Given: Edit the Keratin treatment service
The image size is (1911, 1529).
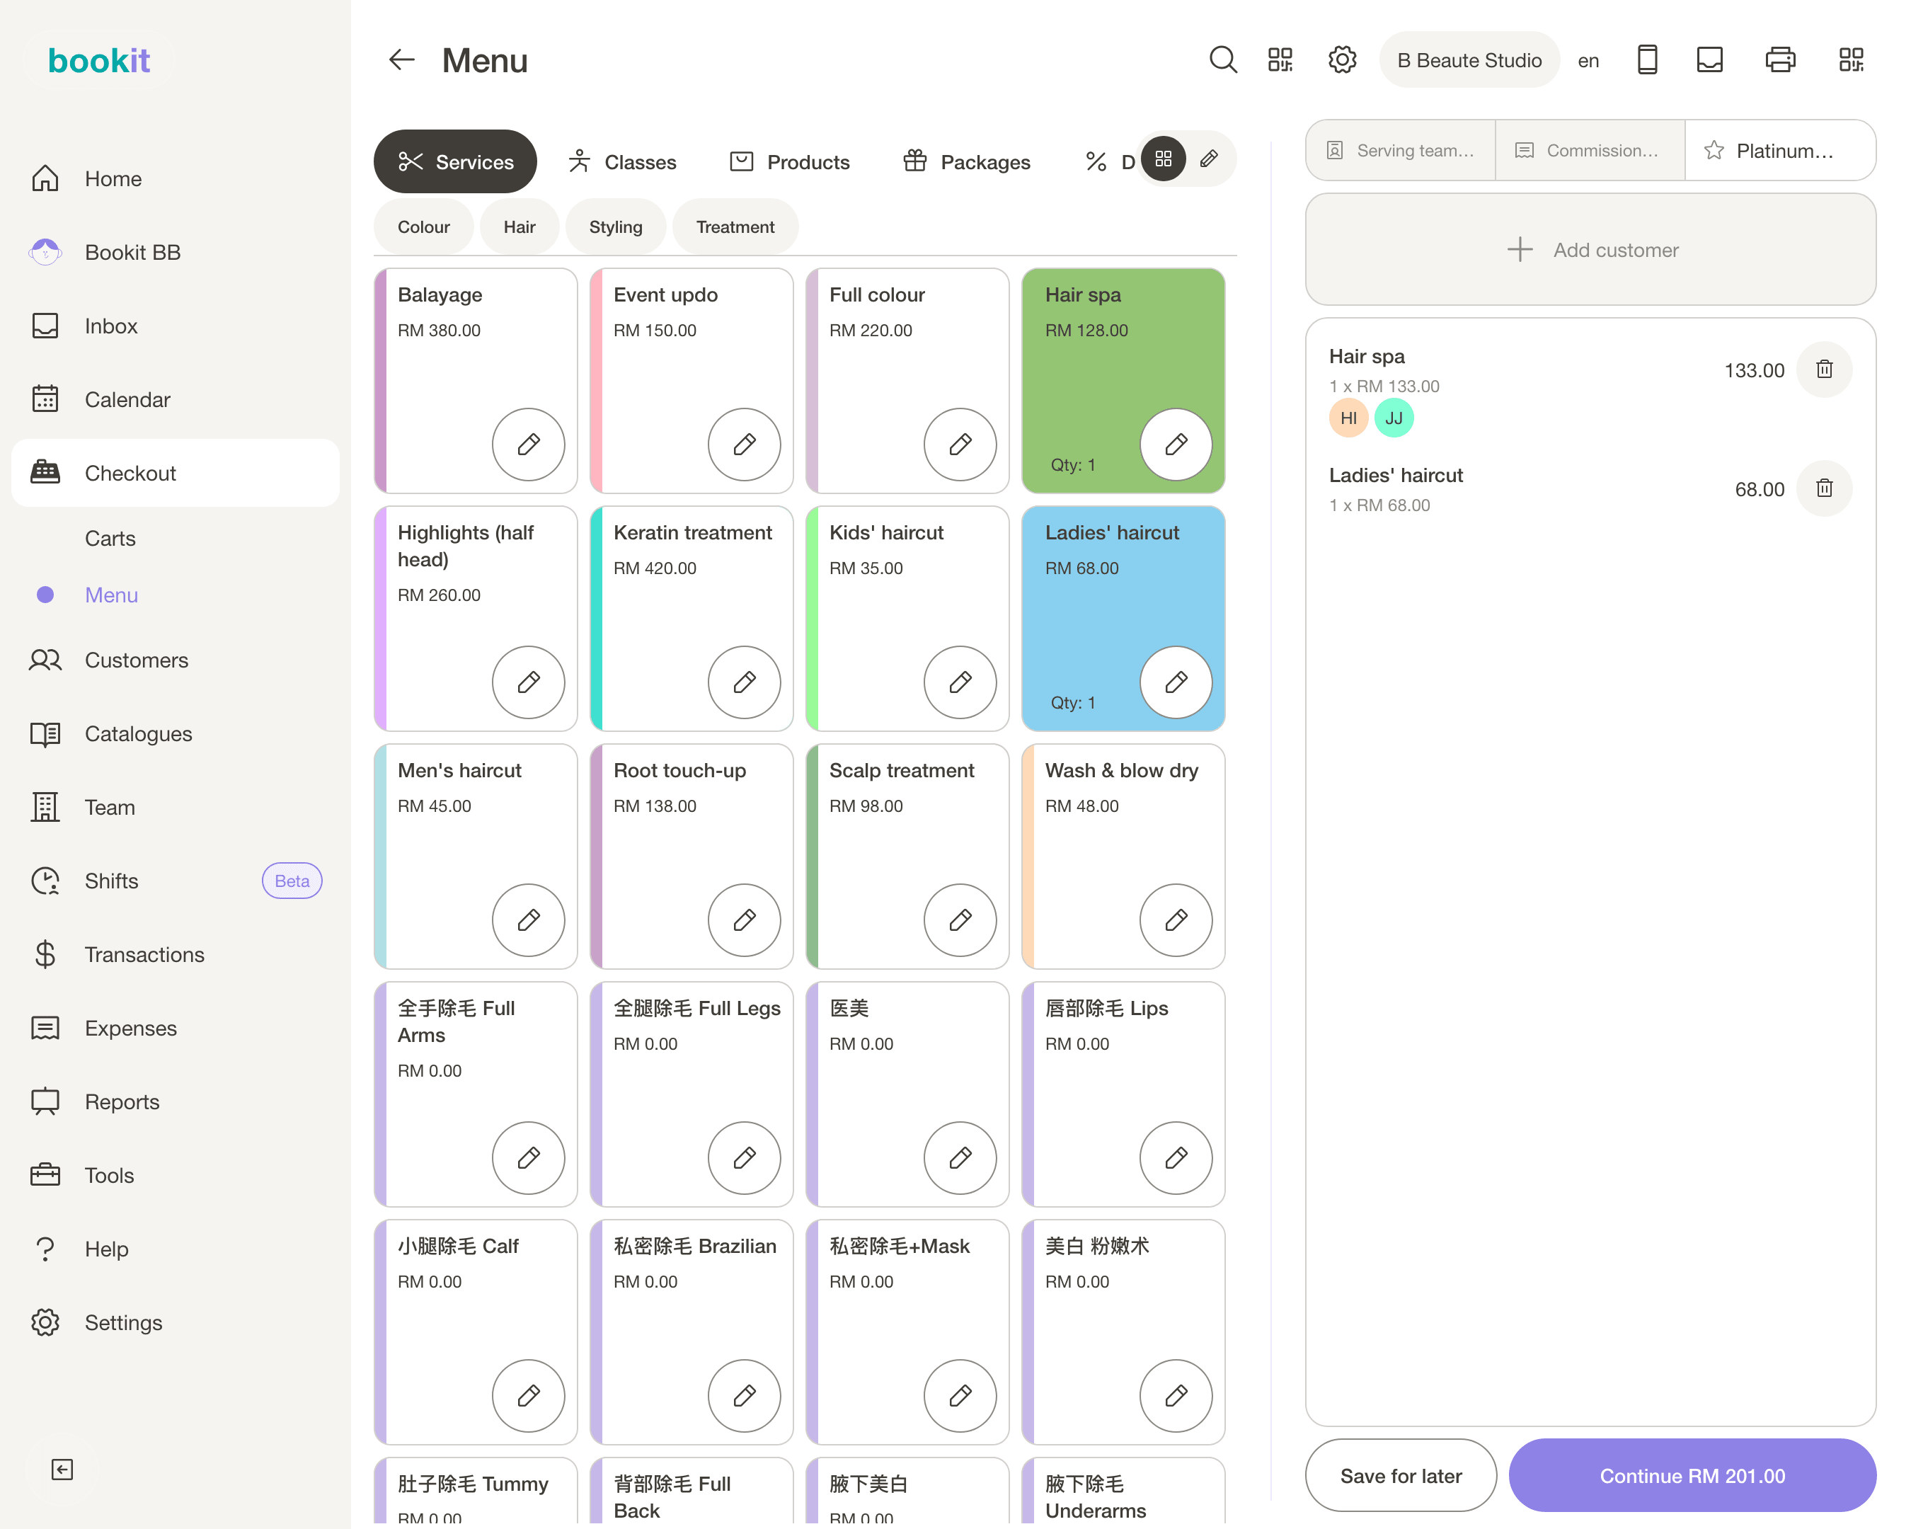Looking at the screenshot, I should click(x=744, y=682).
